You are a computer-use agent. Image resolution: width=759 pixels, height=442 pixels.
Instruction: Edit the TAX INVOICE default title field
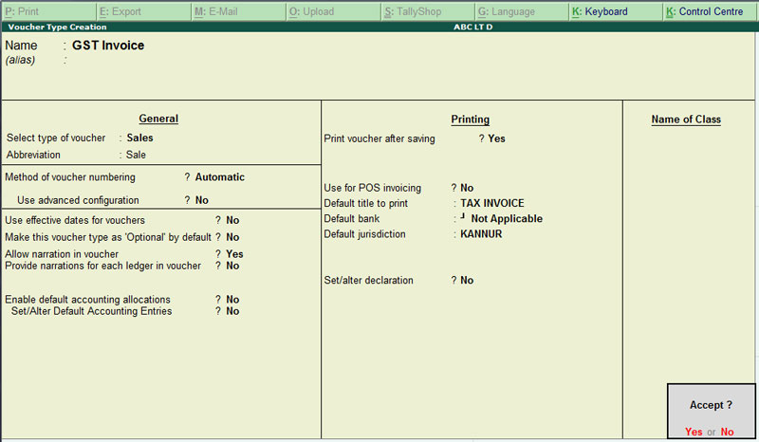click(x=491, y=203)
